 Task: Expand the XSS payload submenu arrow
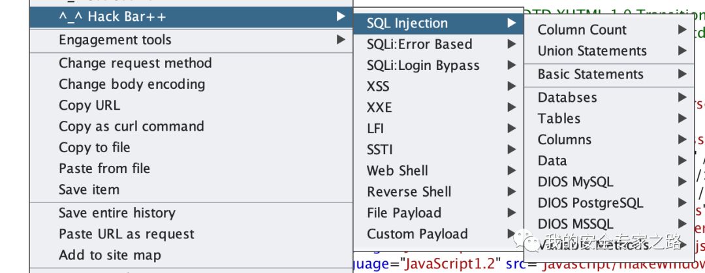511,86
